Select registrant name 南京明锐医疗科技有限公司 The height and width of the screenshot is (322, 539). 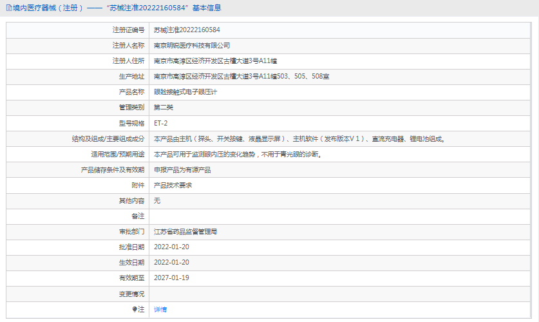(192, 45)
